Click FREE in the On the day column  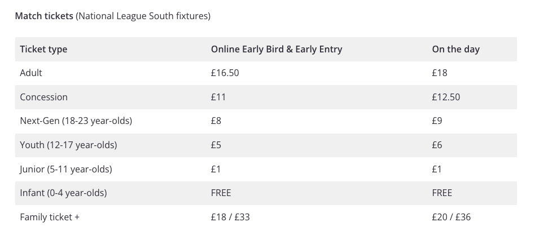[x=442, y=193]
